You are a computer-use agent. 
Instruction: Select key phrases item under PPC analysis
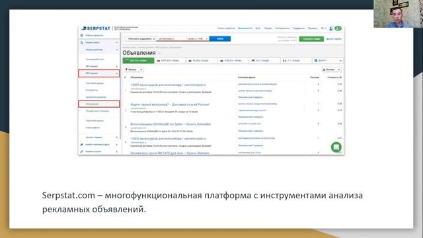(95, 83)
